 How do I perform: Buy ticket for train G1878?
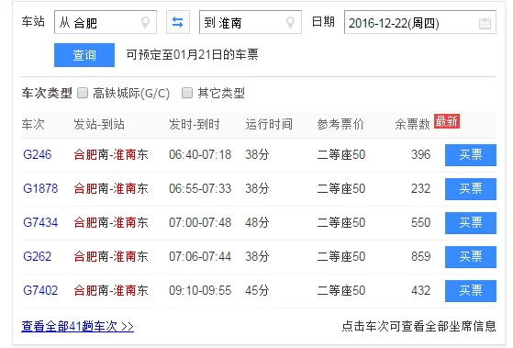[471, 189]
